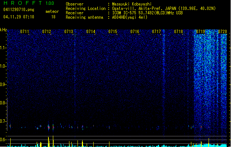This screenshot has width=231, height=147.
Task: Click the observer name Masayuki Kobayashi
Action: pos(132,4)
